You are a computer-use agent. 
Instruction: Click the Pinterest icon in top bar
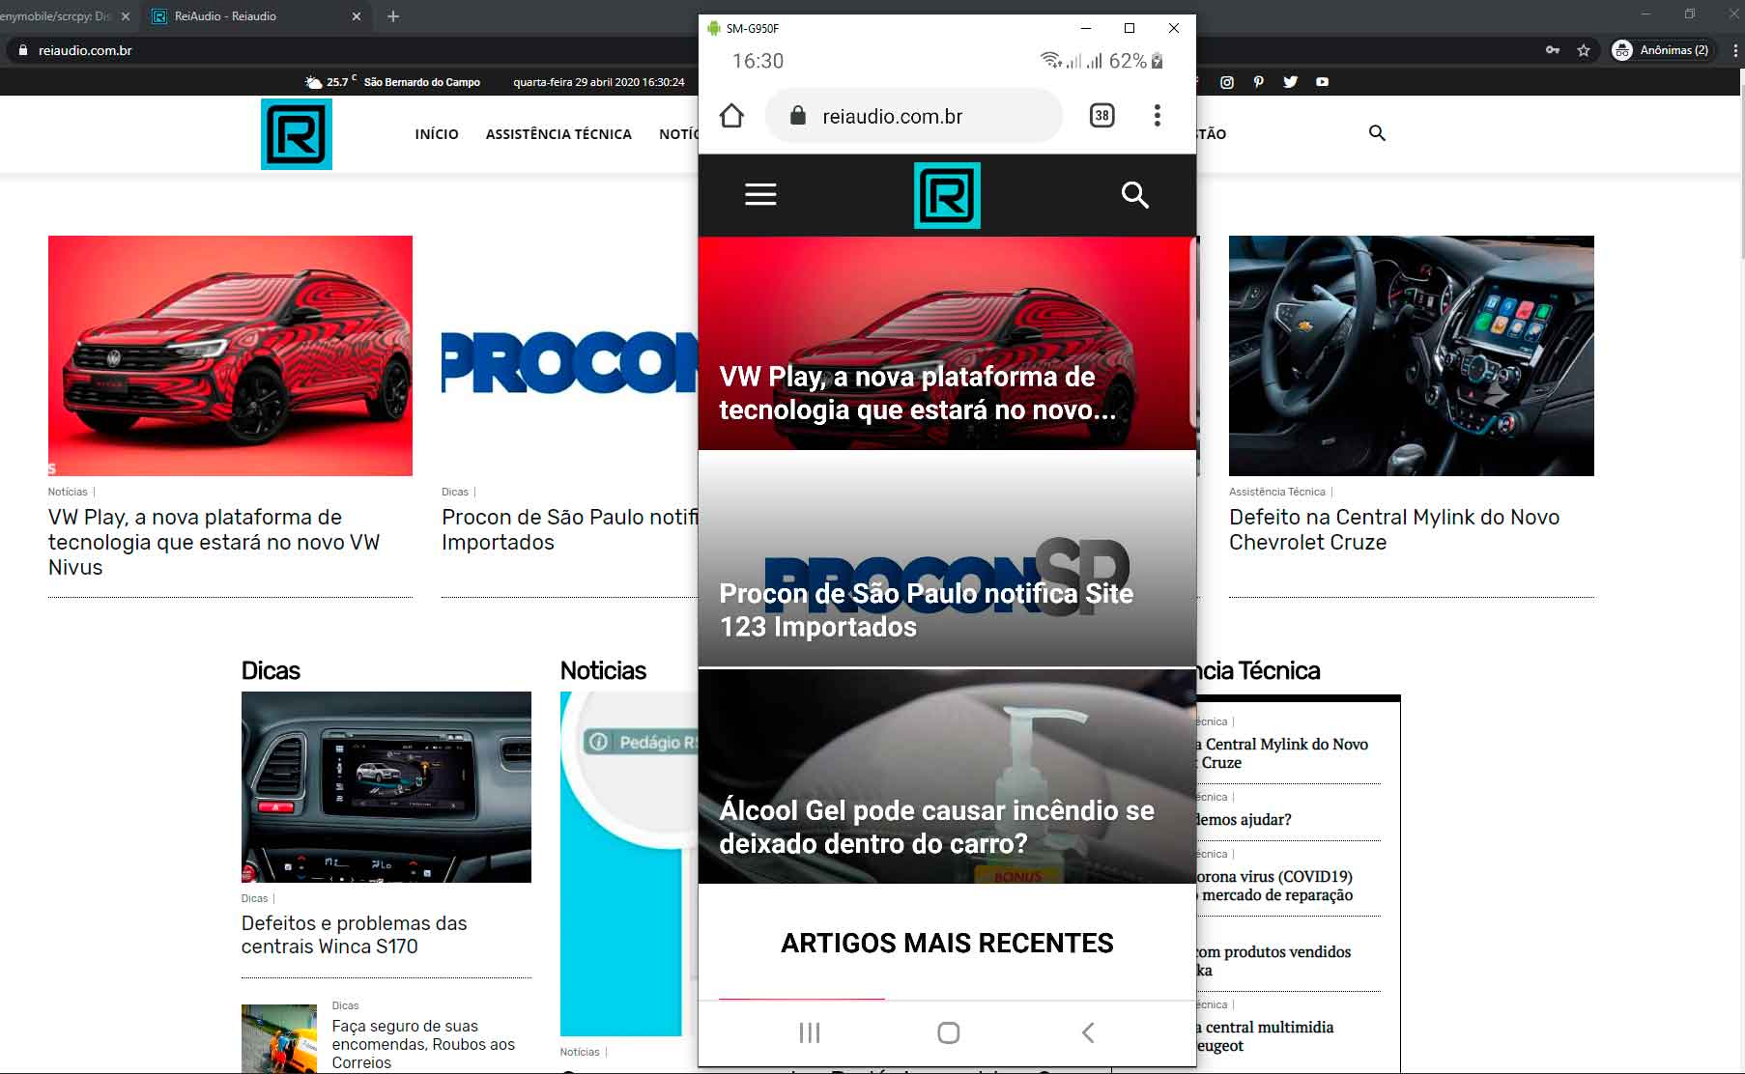coord(1258,82)
